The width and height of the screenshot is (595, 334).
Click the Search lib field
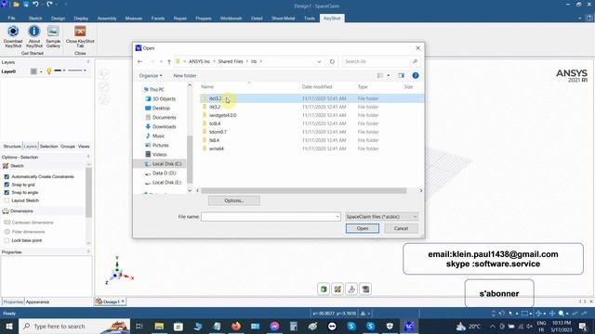(381, 61)
